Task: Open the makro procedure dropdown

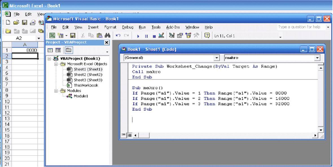Action: (x=317, y=58)
